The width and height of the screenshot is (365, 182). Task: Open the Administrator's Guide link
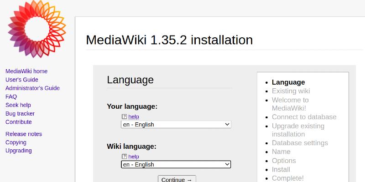(x=32, y=88)
